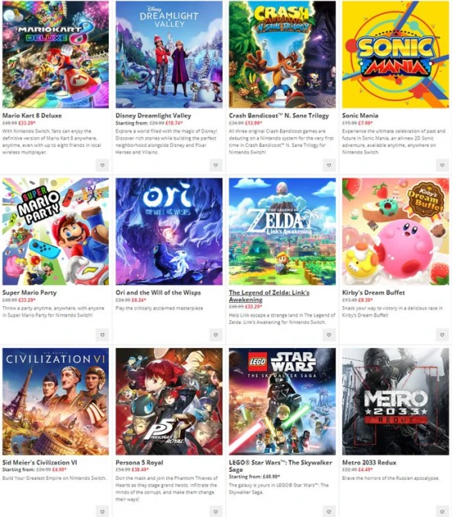Screen dimensions: 452x517
Task: Add Sonic Mania to wishlist heart
Action: pos(442,165)
